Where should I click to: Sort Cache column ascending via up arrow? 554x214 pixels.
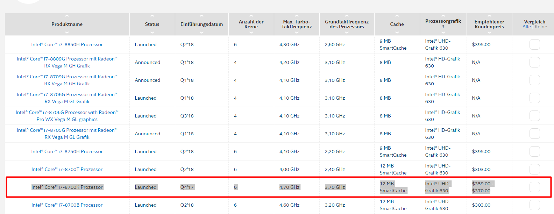point(397,16)
